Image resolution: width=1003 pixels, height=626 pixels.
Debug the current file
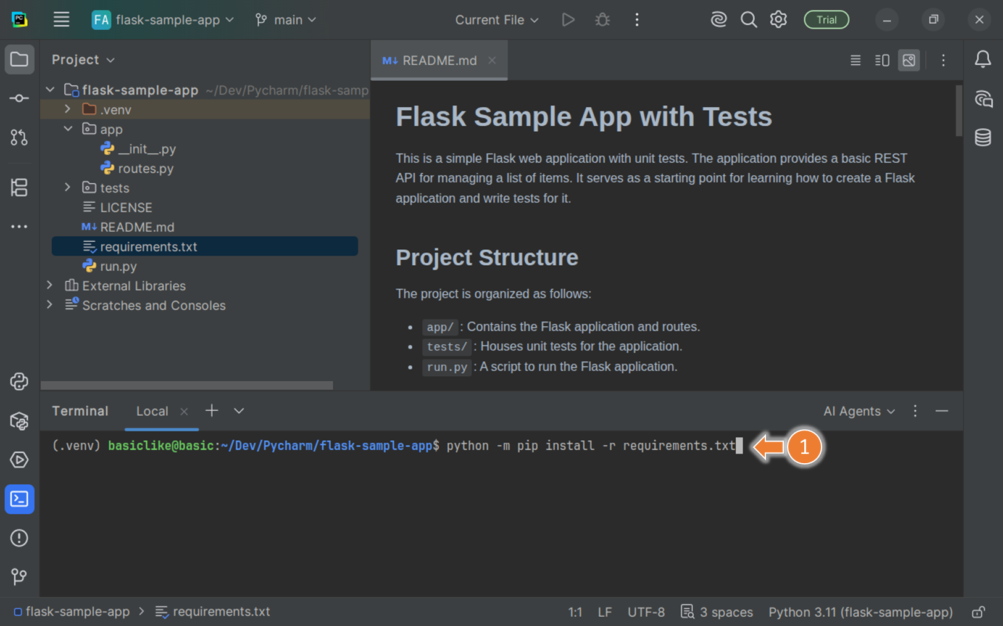pos(602,20)
